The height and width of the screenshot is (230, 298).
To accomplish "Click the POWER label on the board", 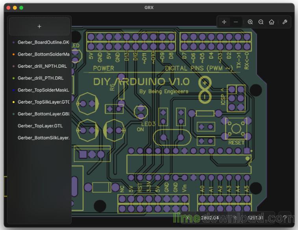I will click(104, 68).
